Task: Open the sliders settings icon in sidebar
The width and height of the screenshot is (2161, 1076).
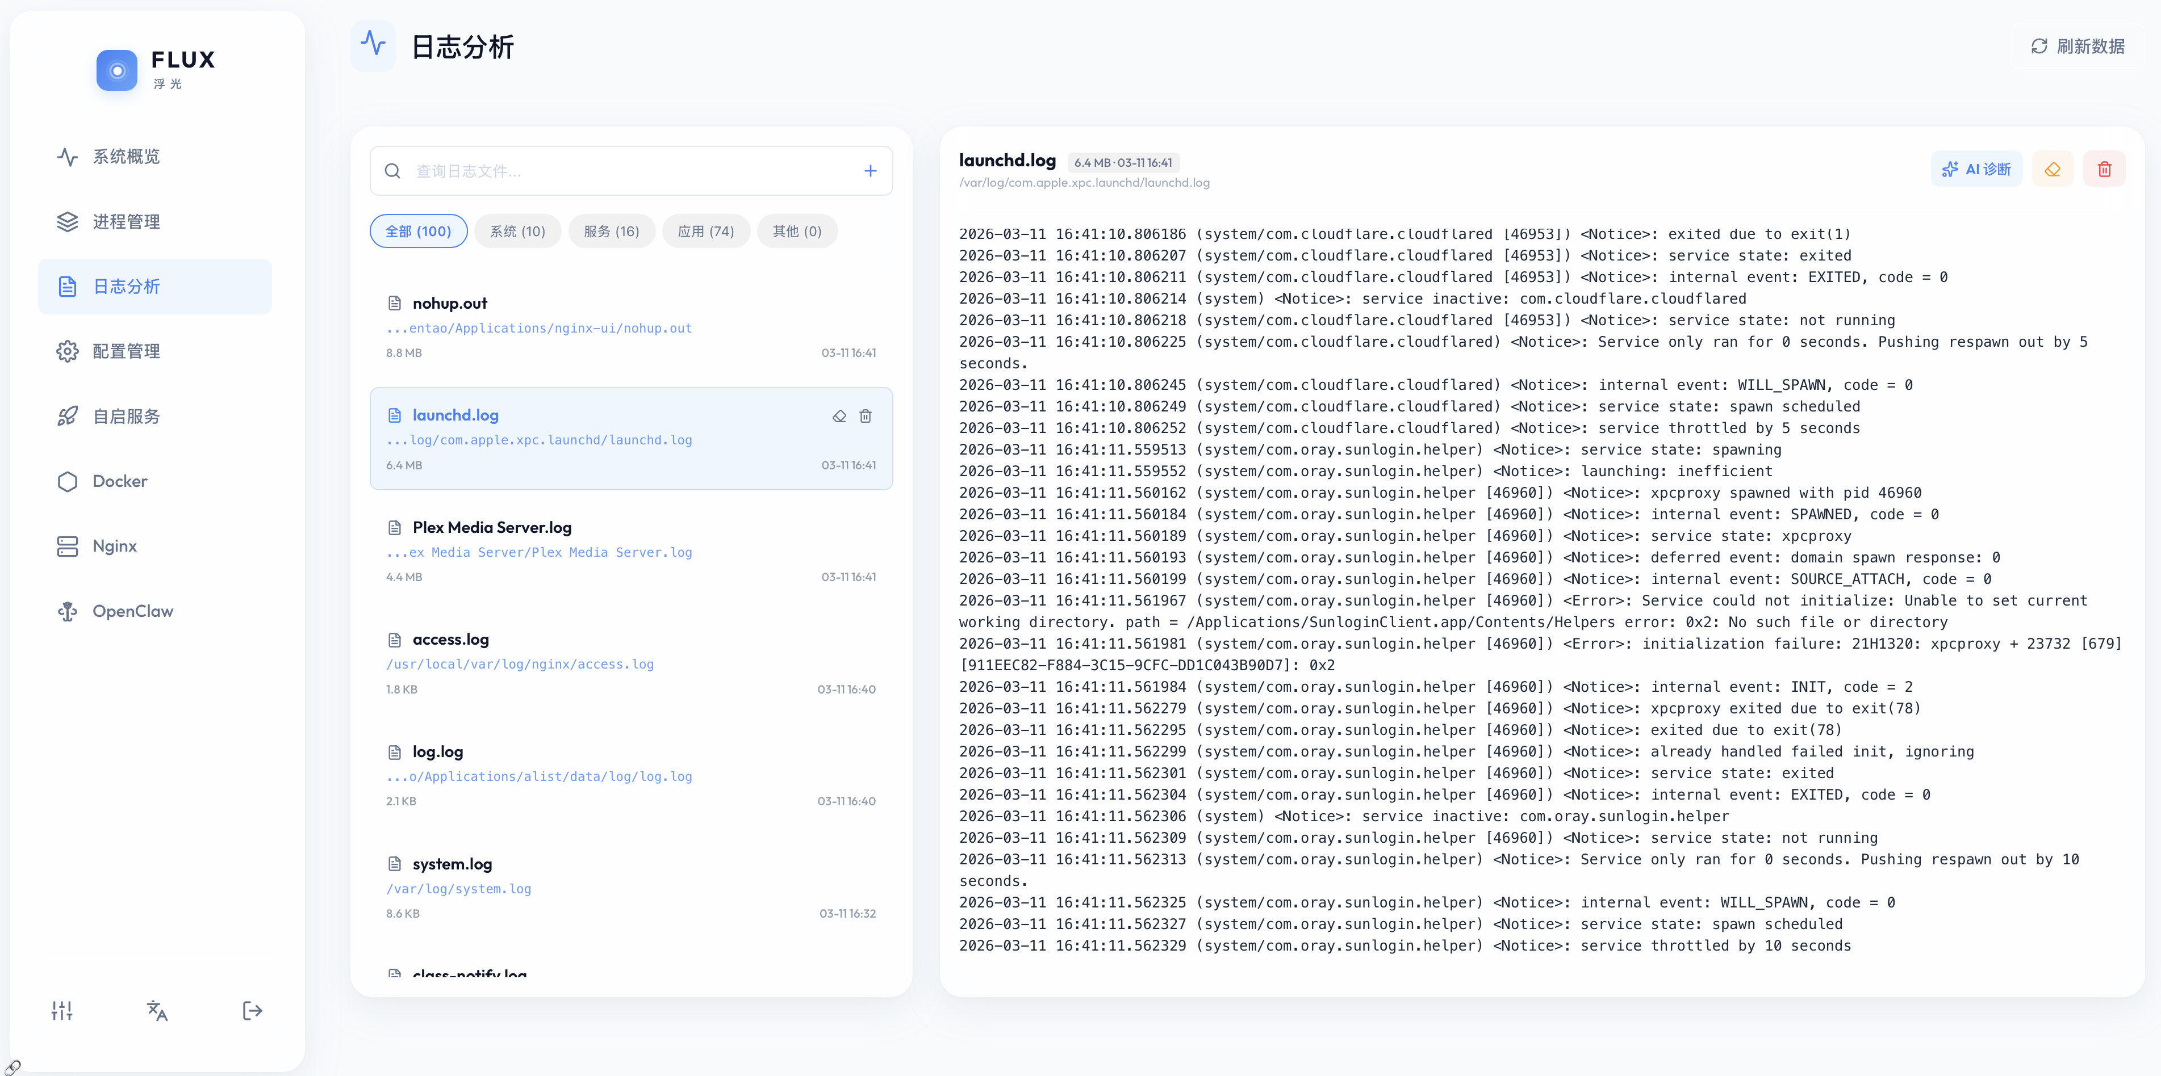Action: (62, 1011)
